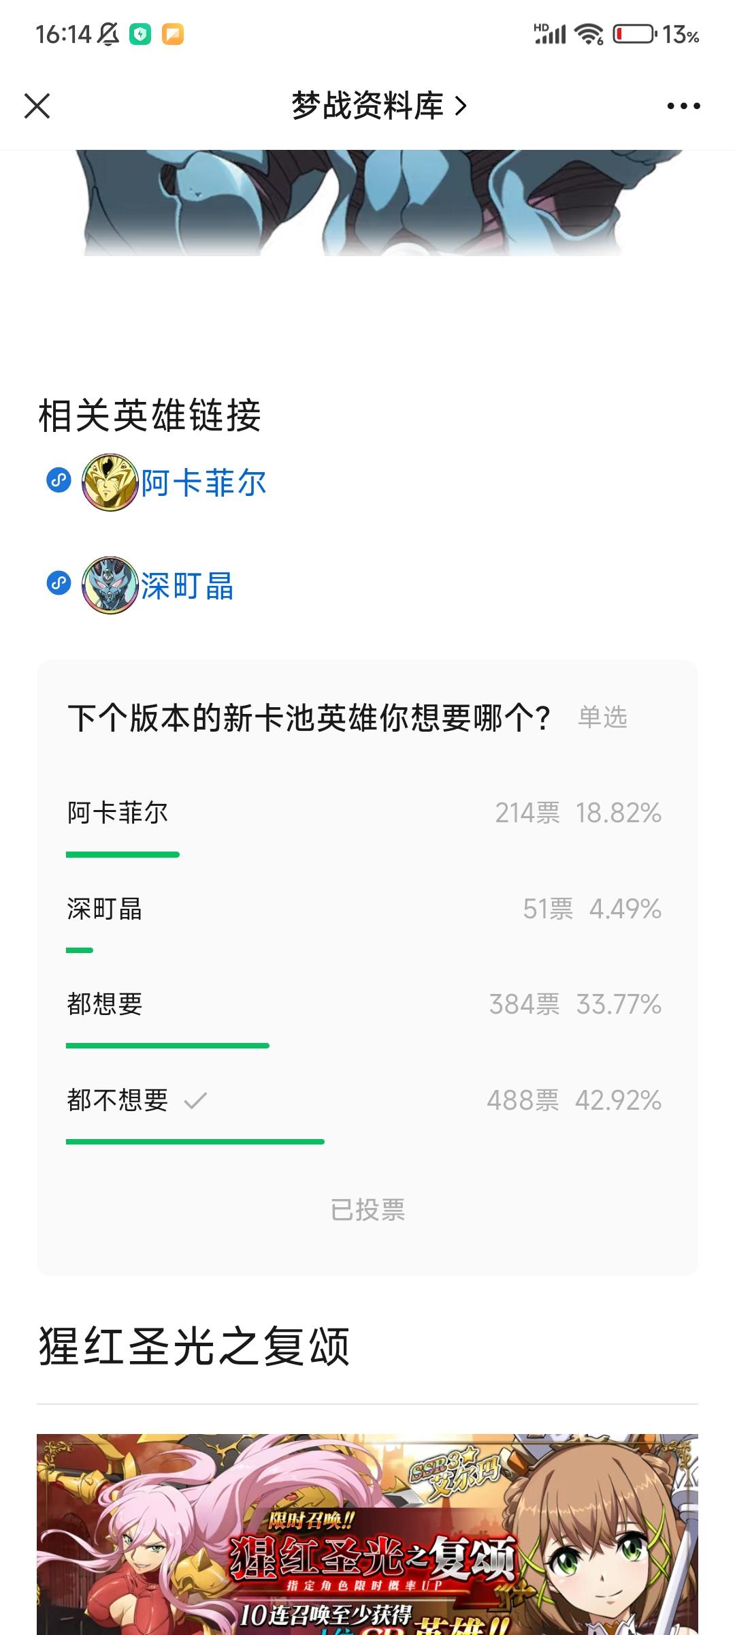Open the 深町晶 hero link
The height and width of the screenshot is (1635, 735).
(x=187, y=587)
